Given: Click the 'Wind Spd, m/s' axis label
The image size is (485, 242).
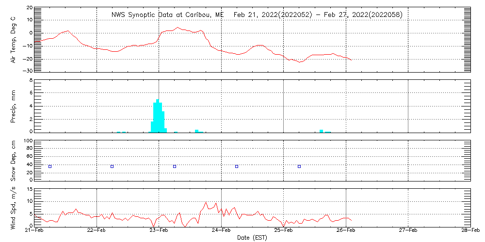Looking at the screenshot, I should (13, 208).
